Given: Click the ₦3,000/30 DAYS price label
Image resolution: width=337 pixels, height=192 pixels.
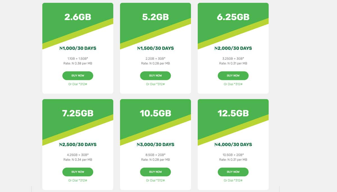Looking at the screenshot, I should pyautogui.click(x=155, y=145).
